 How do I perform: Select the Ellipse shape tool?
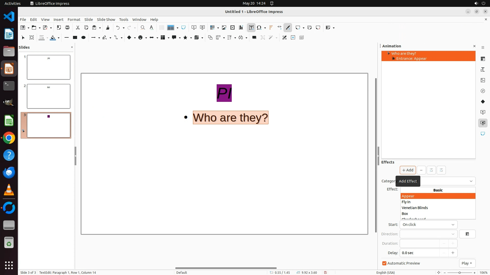[x=83, y=37]
